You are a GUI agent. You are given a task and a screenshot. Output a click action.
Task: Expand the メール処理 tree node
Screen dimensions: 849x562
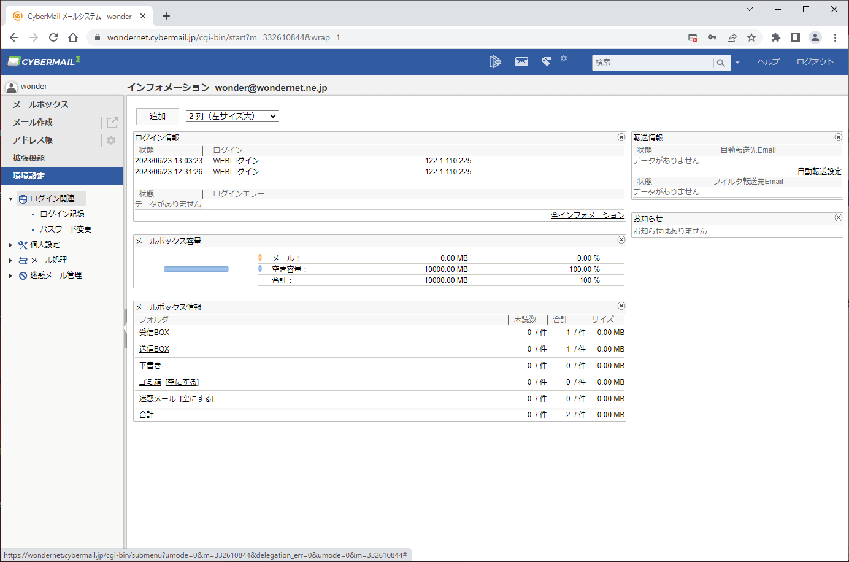[x=10, y=260]
